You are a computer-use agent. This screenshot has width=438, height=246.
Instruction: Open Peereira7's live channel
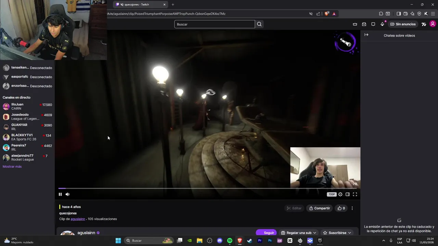27,147
